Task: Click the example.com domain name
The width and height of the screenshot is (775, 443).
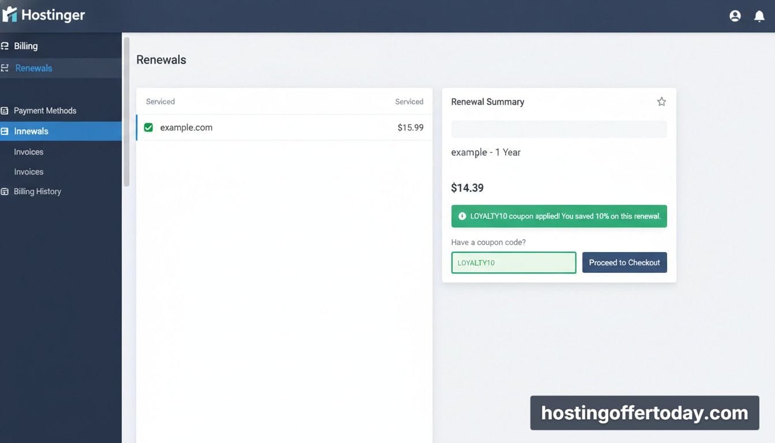Action: tap(186, 127)
